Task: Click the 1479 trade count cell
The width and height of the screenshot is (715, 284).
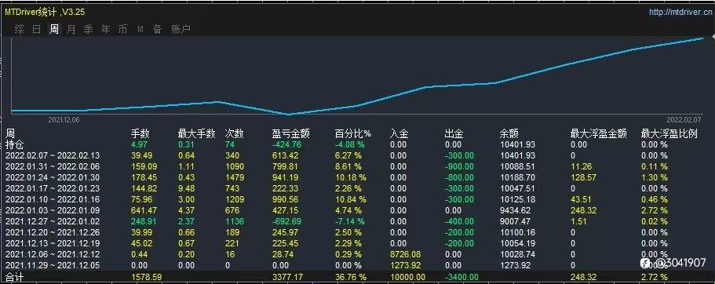Action: pyautogui.click(x=235, y=177)
